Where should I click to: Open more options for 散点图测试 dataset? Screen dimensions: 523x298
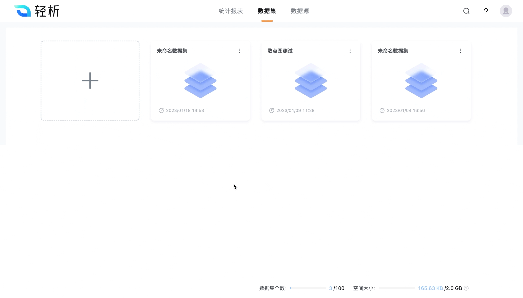tap(350, 51)
